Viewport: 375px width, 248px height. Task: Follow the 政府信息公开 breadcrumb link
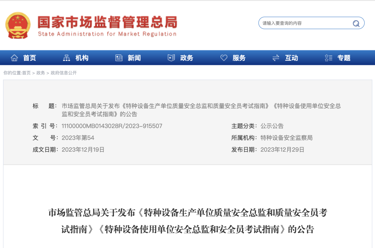[64, 73]
